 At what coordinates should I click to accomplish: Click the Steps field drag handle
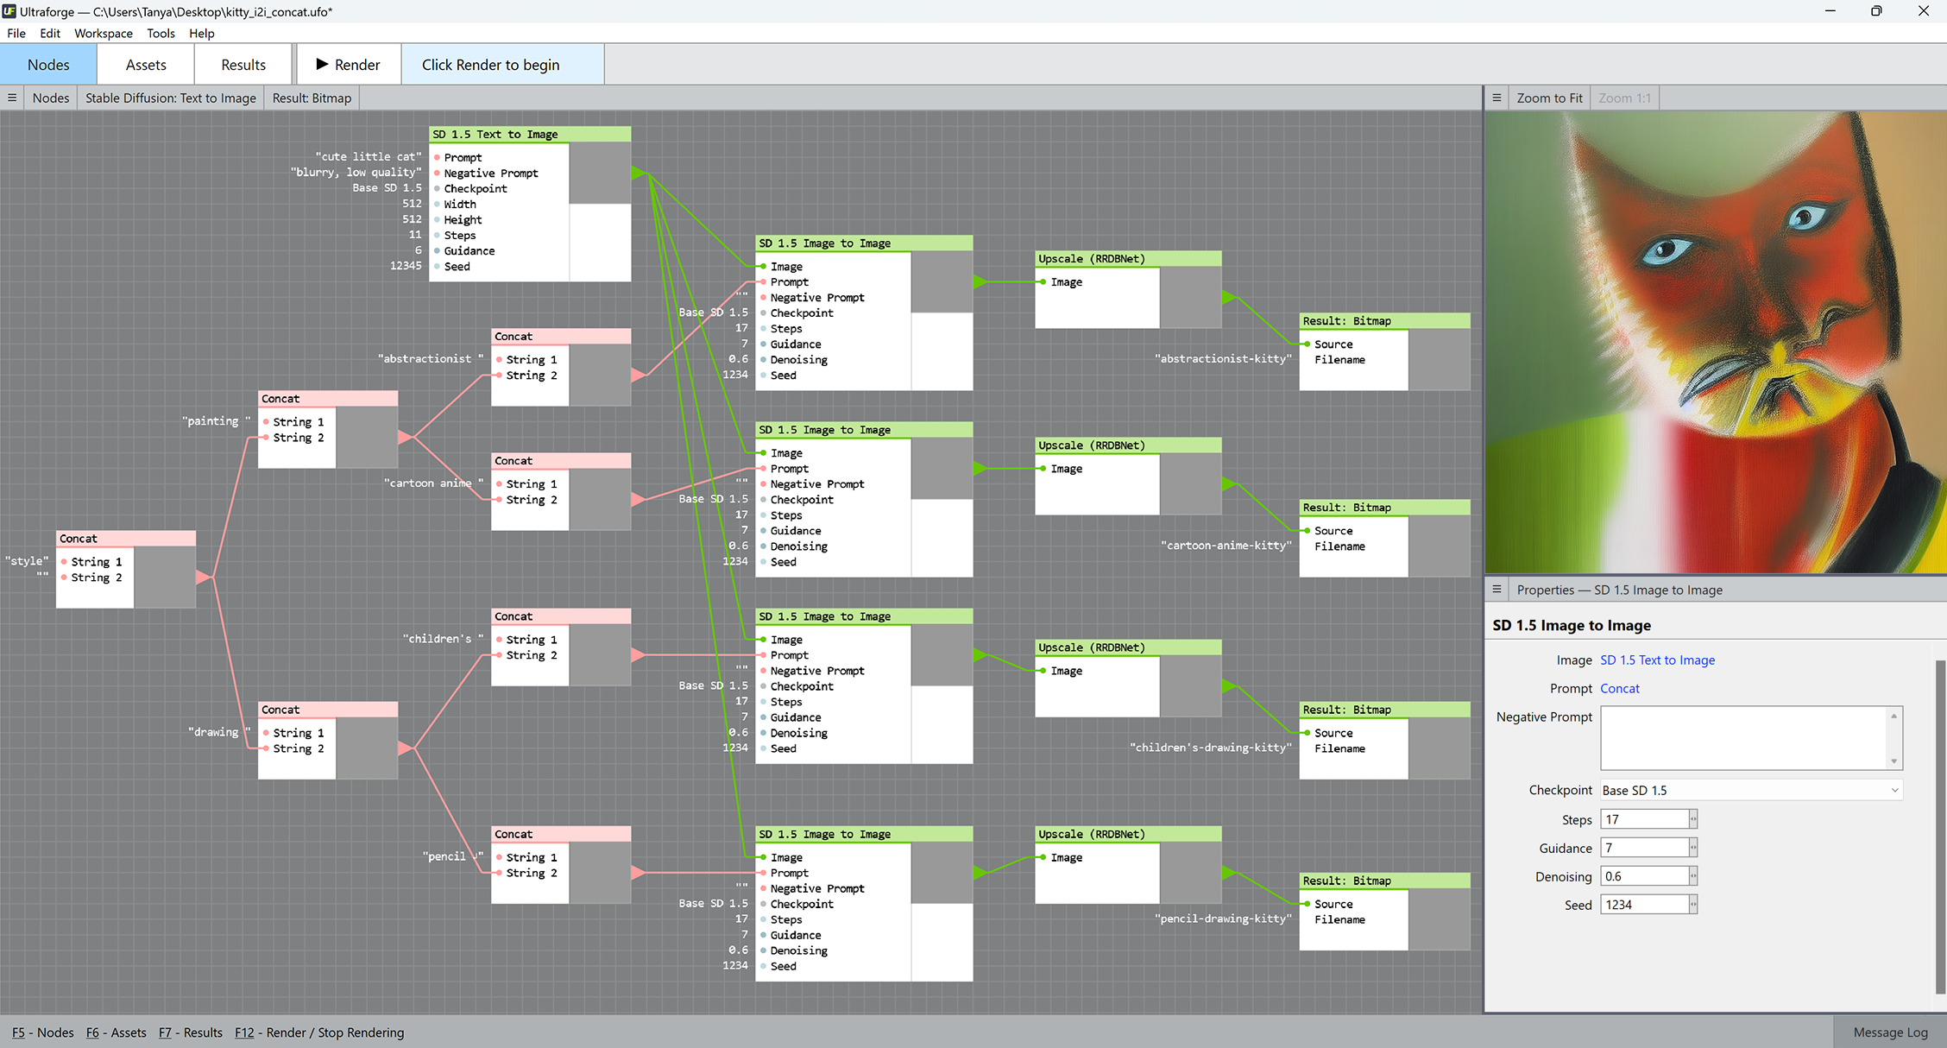pyautogui.click(x=1692, y=819)
